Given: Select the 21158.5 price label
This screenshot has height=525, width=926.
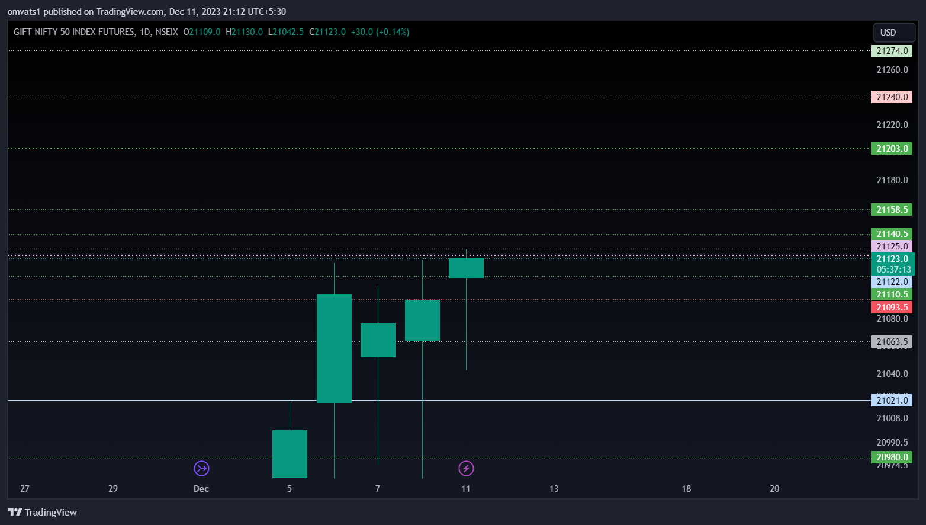Looking at the screenshot, I should point(892,210).
